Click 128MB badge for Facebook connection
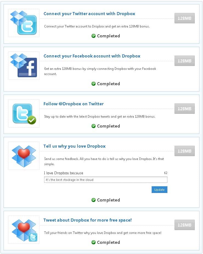Screen dimensions: 203x254 [x=185, y=61]
